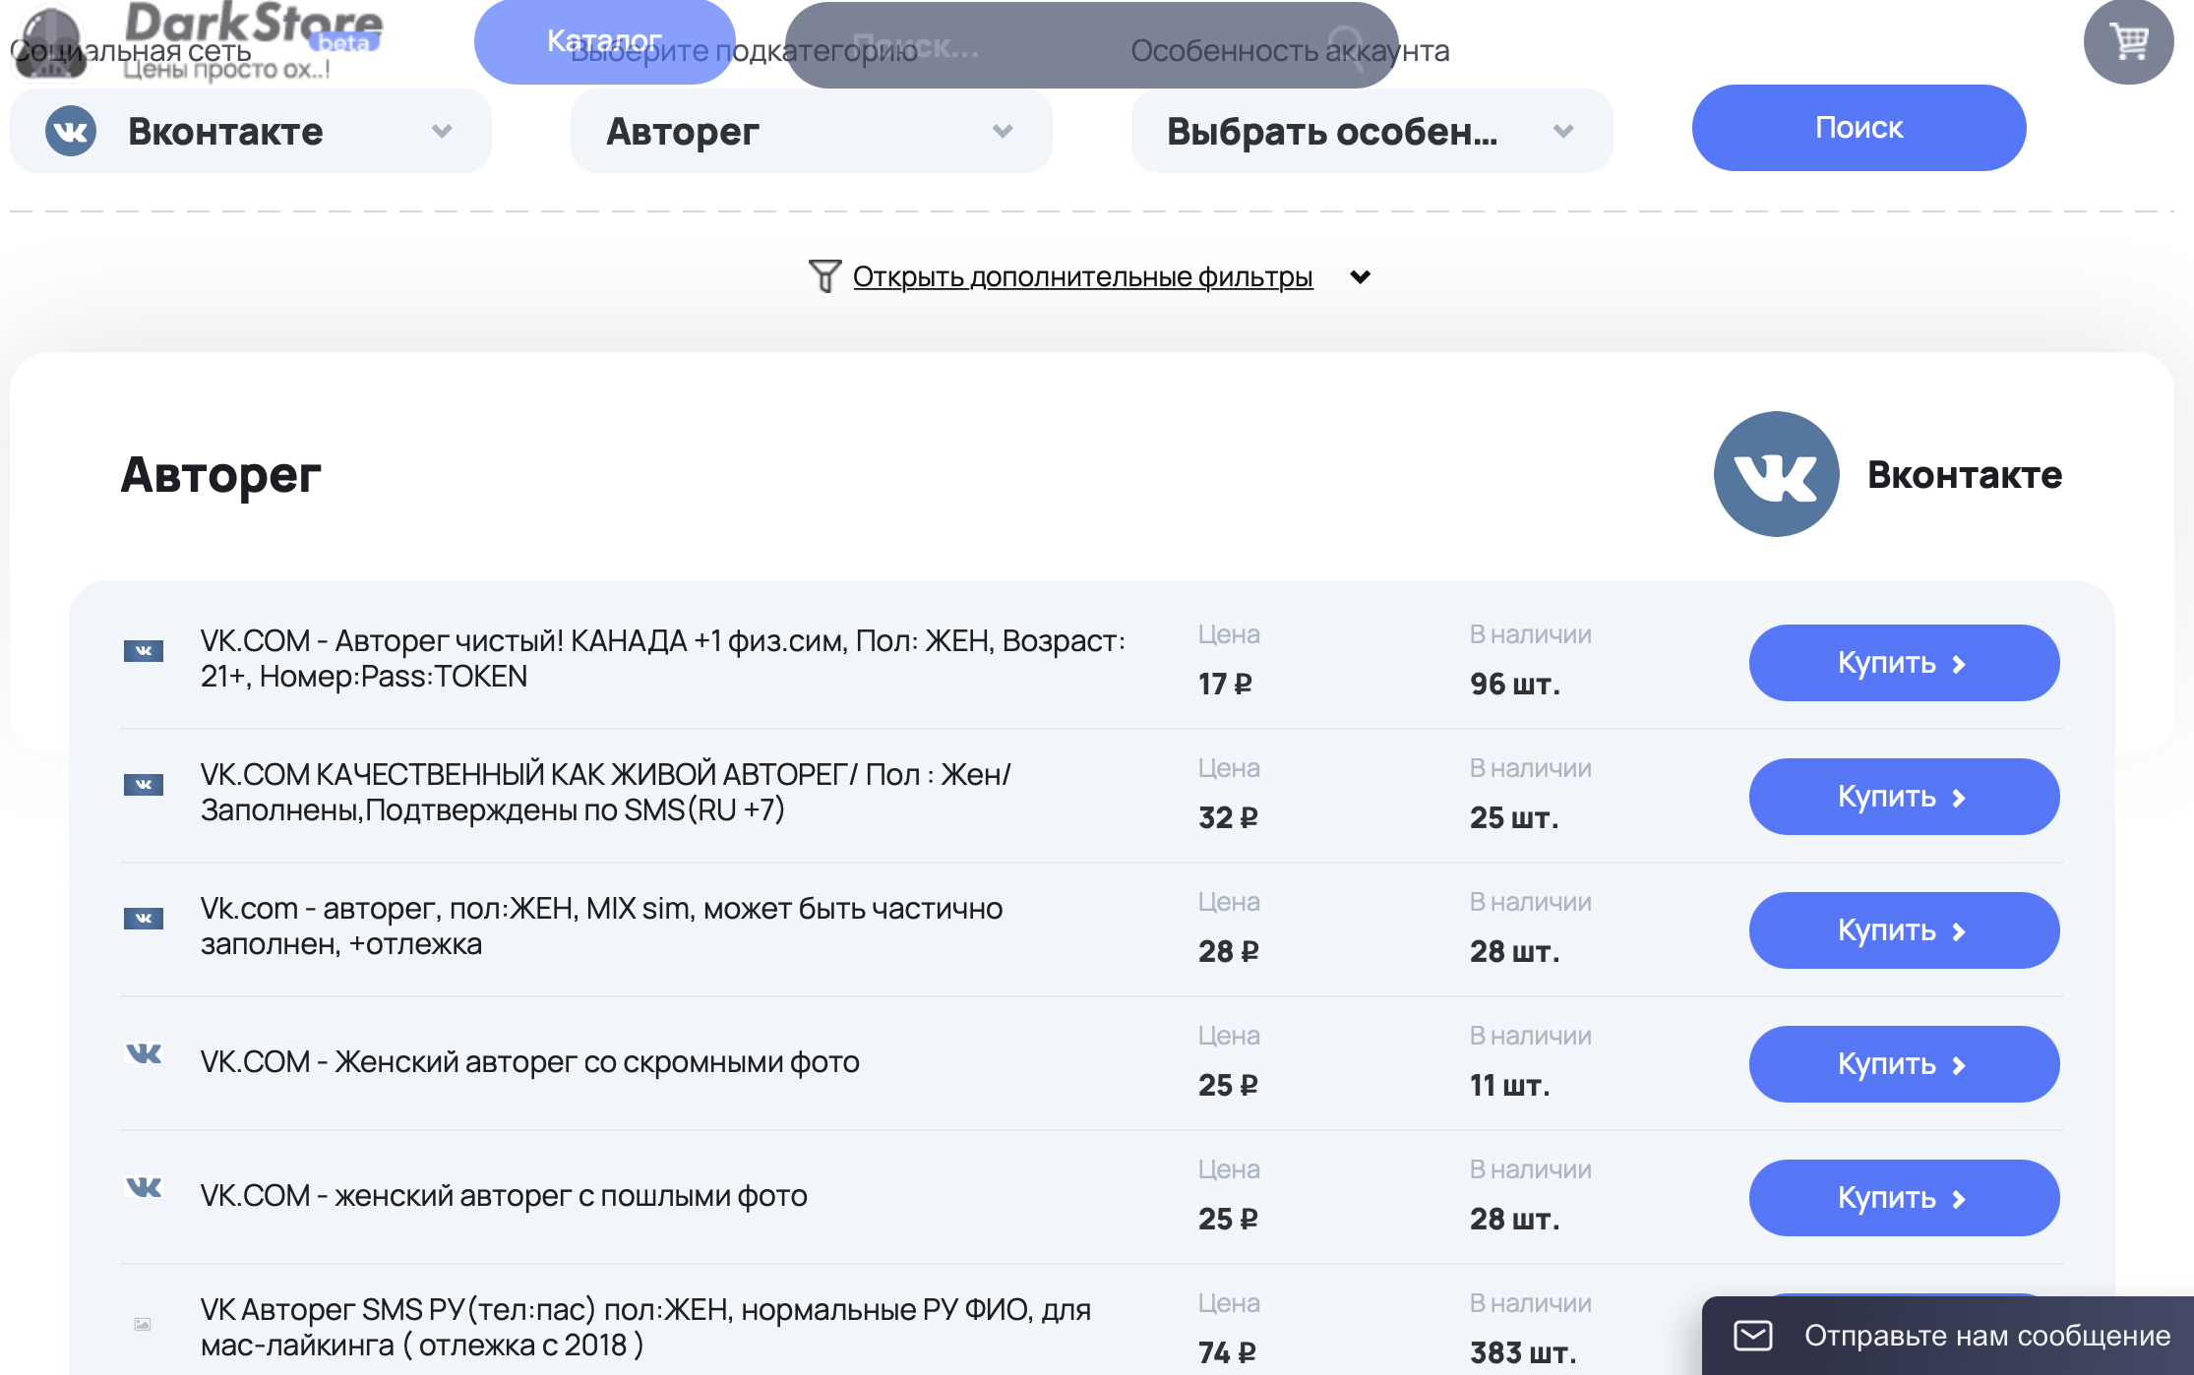Click VK icon beside КАНАДА авторег listing
Viewport: 2194px width, 1375px height.
coord(144,650)
